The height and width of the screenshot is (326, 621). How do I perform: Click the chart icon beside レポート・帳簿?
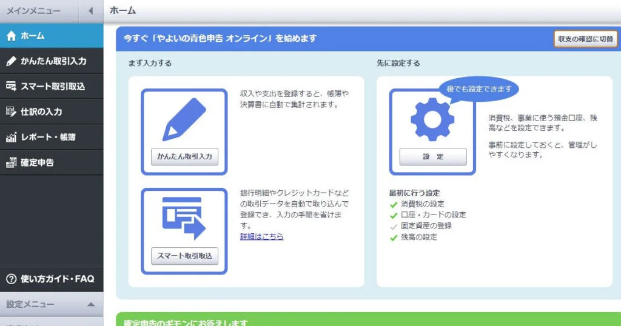(11, 138)
